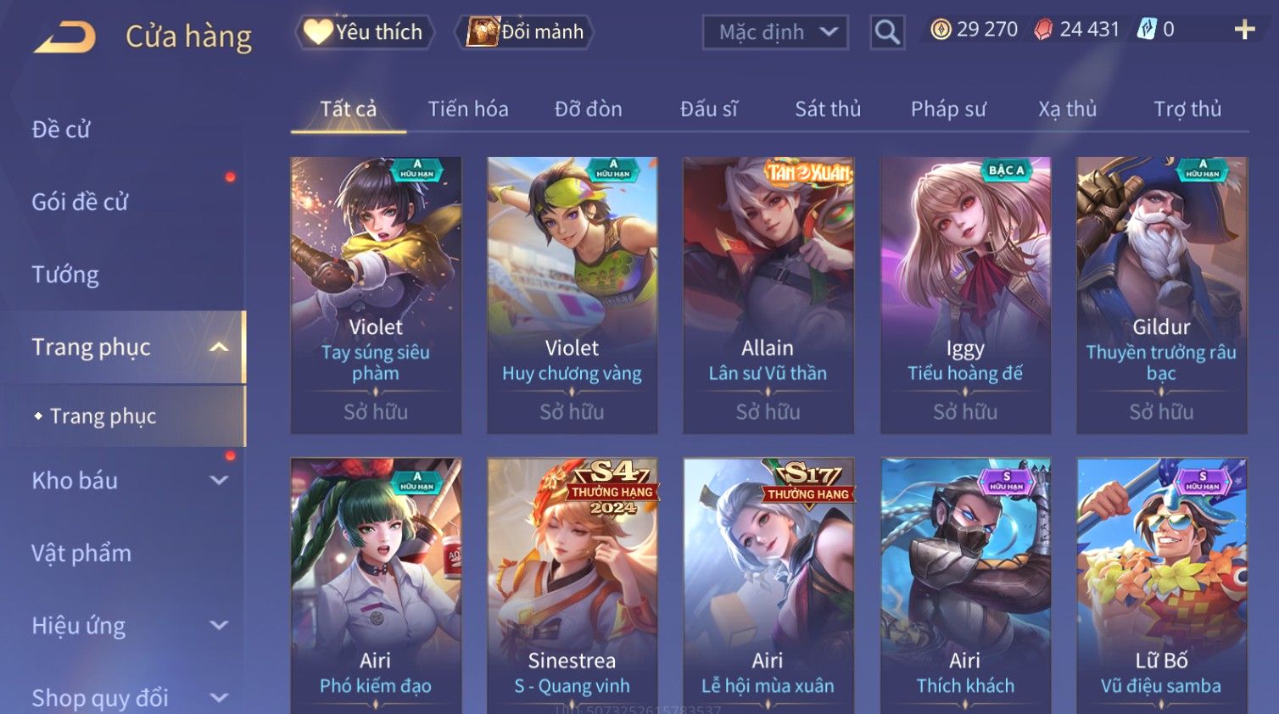Tap the blue voucher currency icon

tap(1147, 30)
